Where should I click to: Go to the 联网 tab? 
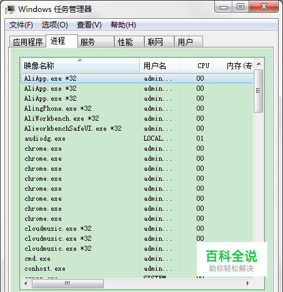point(159,42)
